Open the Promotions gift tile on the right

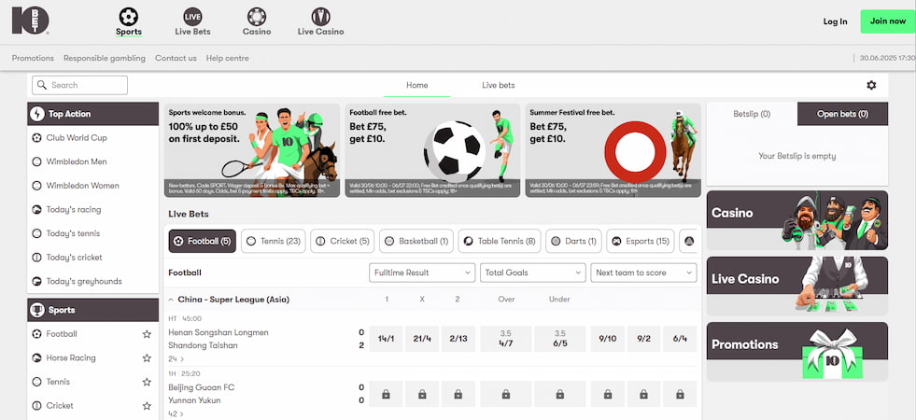pos(797,352)
